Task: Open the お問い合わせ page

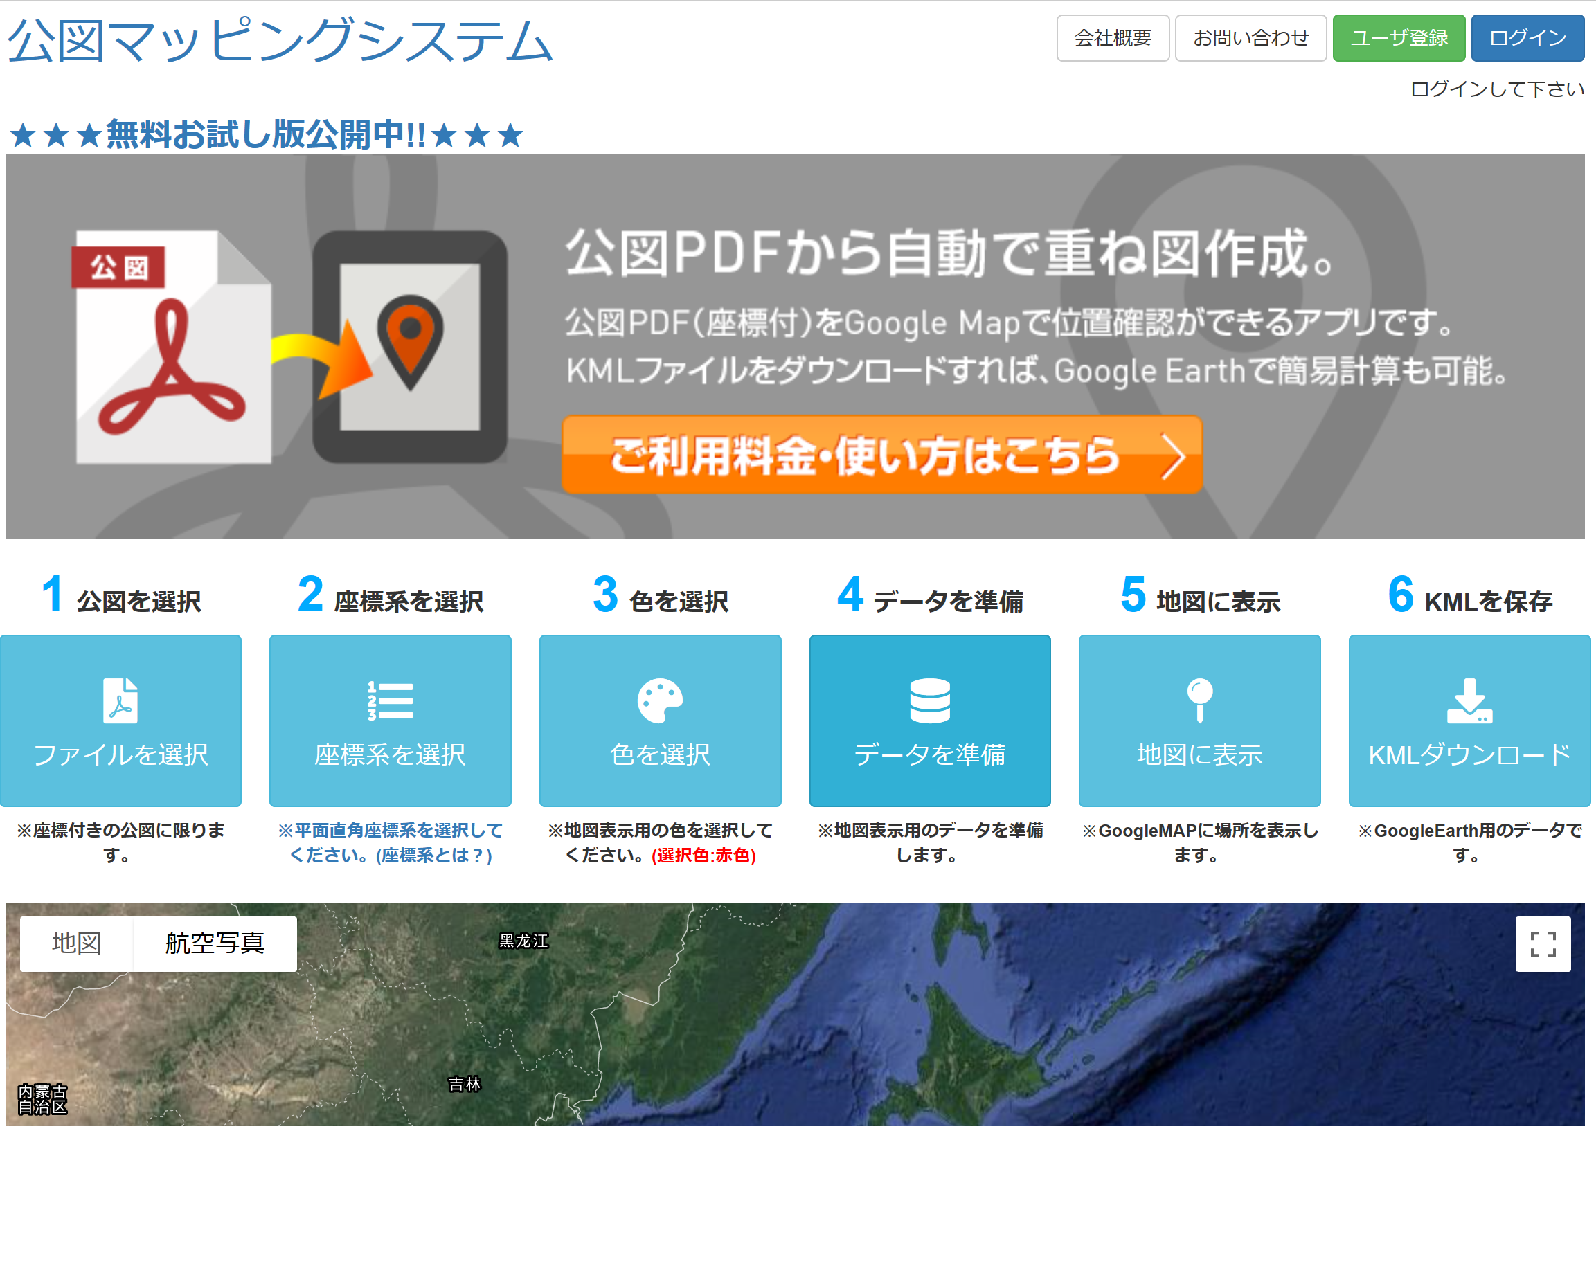Action: pos(1250,38)
